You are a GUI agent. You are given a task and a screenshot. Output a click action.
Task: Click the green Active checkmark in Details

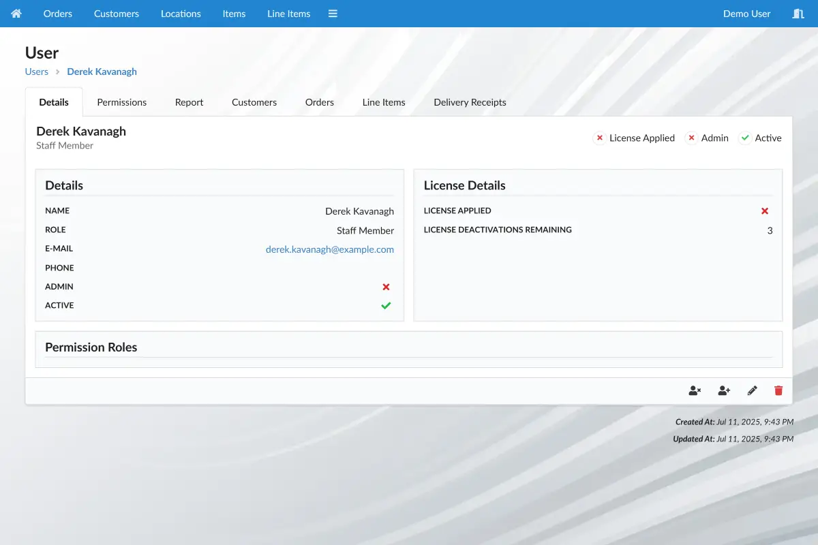pos(386,306)
